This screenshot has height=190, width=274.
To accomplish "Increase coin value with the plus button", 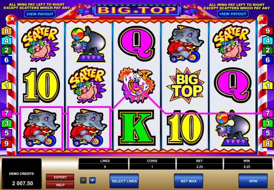I will (x=92, y=180).
